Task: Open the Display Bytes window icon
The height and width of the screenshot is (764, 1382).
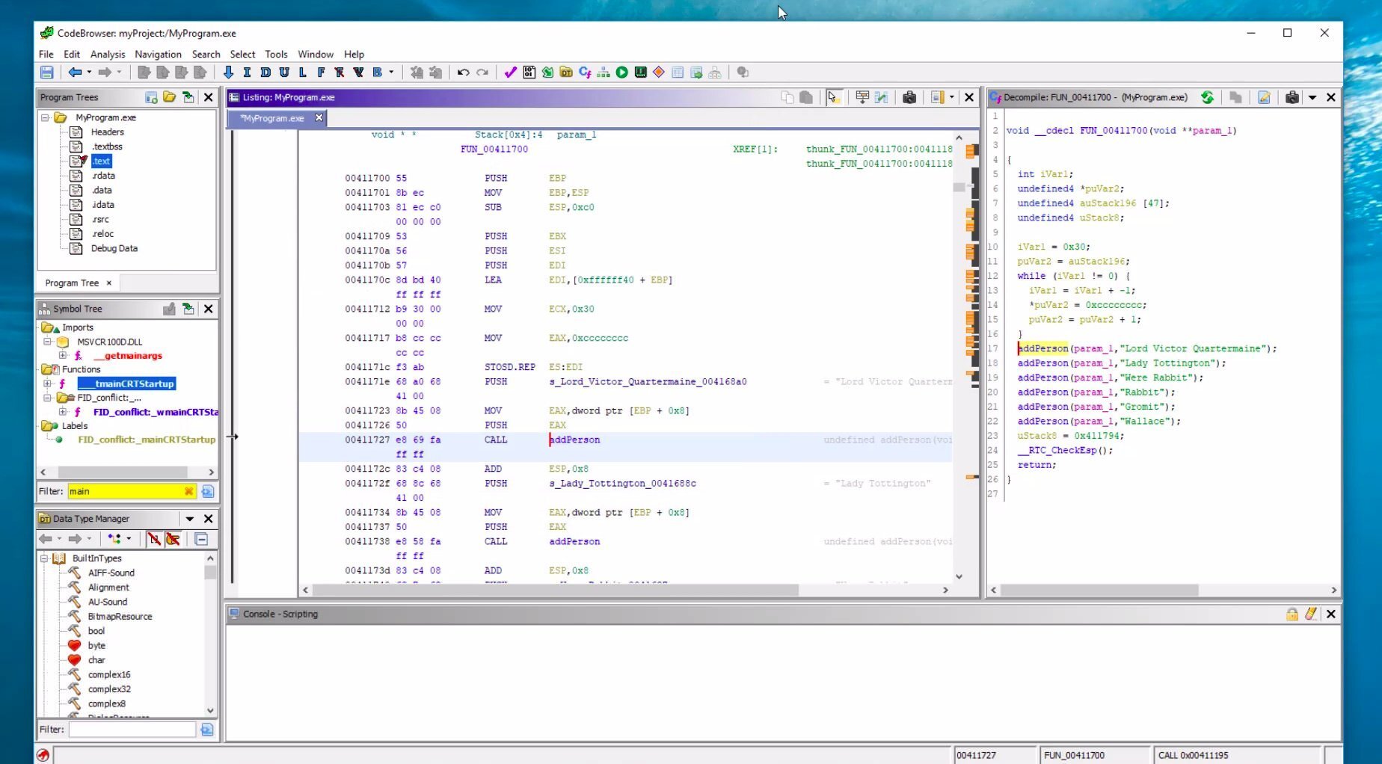Action: pyautogui.click(x=529, y=73)
